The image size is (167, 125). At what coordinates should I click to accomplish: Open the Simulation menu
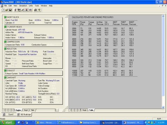23,6
